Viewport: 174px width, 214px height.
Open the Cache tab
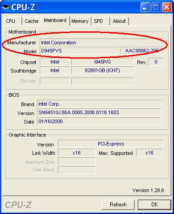(x=32, y=21)
